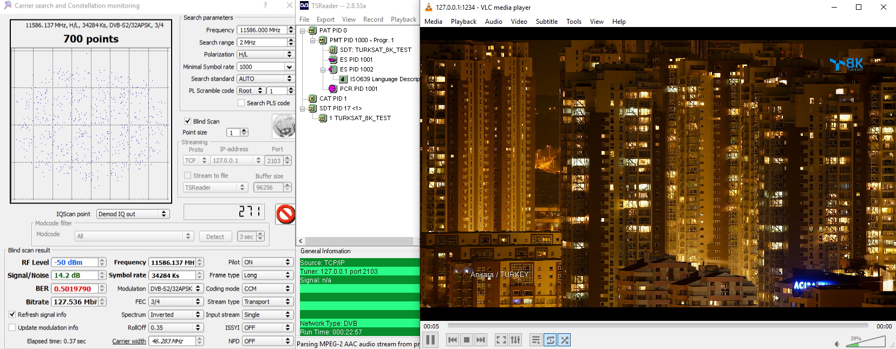The image size is (896, 349).
Task: Toggle Blind Scan checkbox
Action: pyautogui.click(x=187, y=121)
